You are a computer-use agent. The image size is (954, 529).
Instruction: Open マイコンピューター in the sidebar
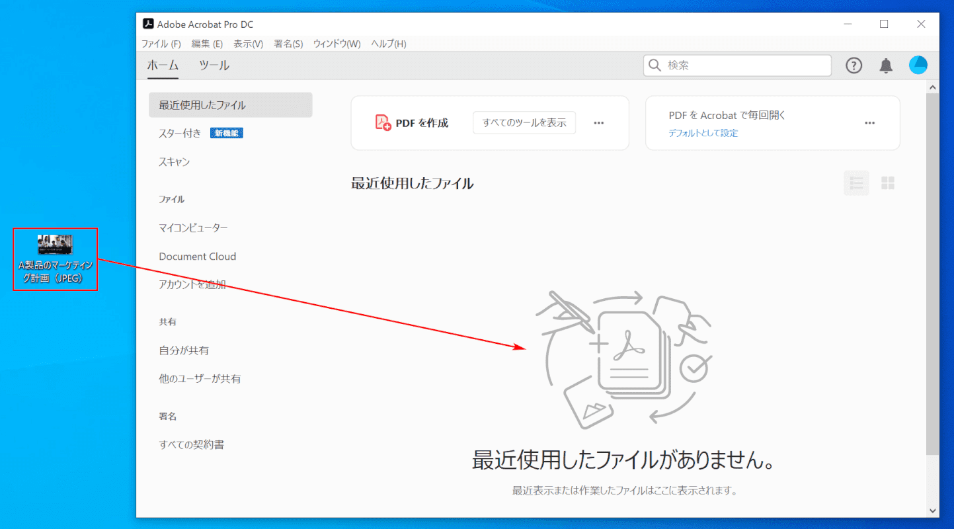click(x=193, y=228)
